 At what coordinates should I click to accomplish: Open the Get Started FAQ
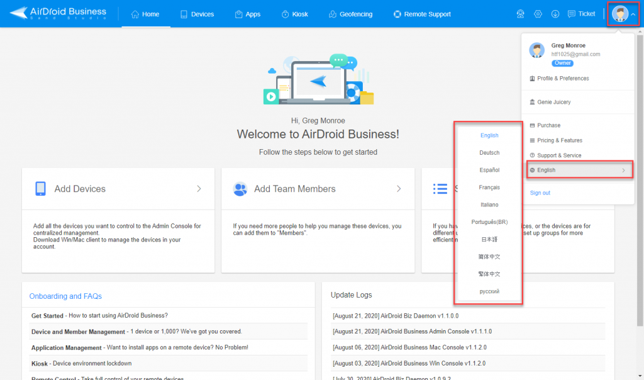99,315
